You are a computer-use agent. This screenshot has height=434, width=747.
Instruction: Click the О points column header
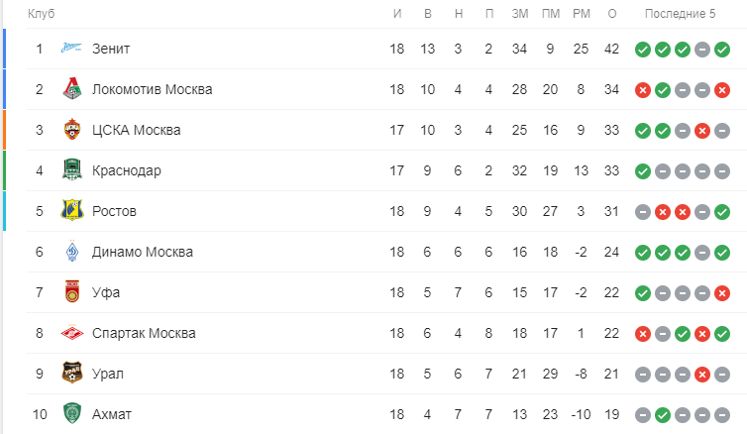click(612, 14)
